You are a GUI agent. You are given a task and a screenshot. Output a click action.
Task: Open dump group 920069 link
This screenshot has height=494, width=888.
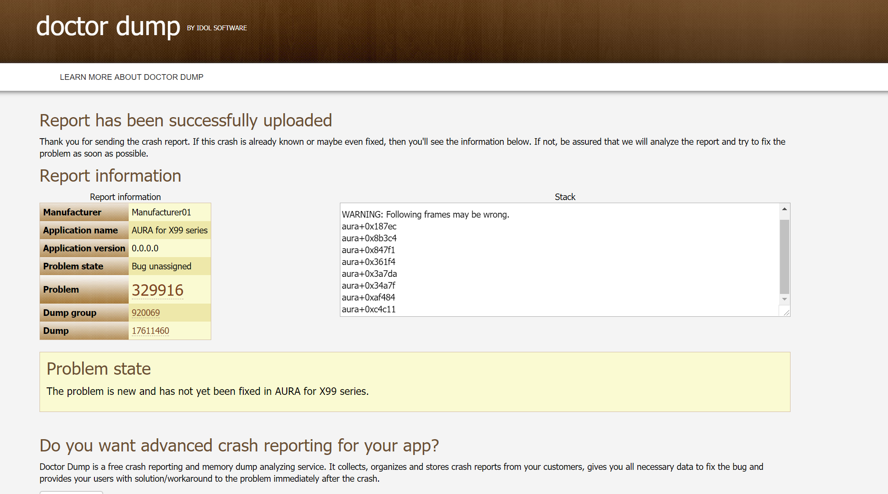145,313
